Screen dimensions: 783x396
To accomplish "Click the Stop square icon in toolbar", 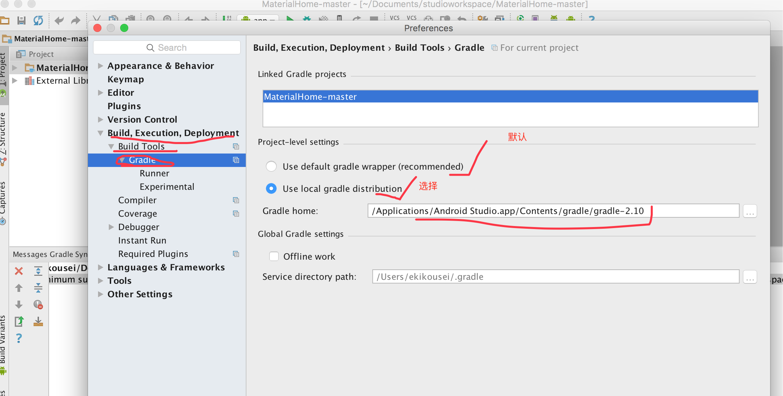I will click(x=374, y=18).
